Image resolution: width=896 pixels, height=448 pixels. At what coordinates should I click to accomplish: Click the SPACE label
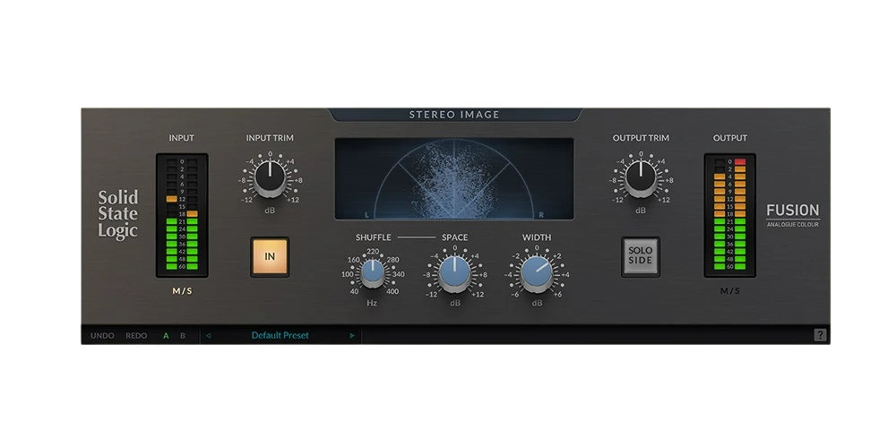pyautogui.click(x=455, y=237)
